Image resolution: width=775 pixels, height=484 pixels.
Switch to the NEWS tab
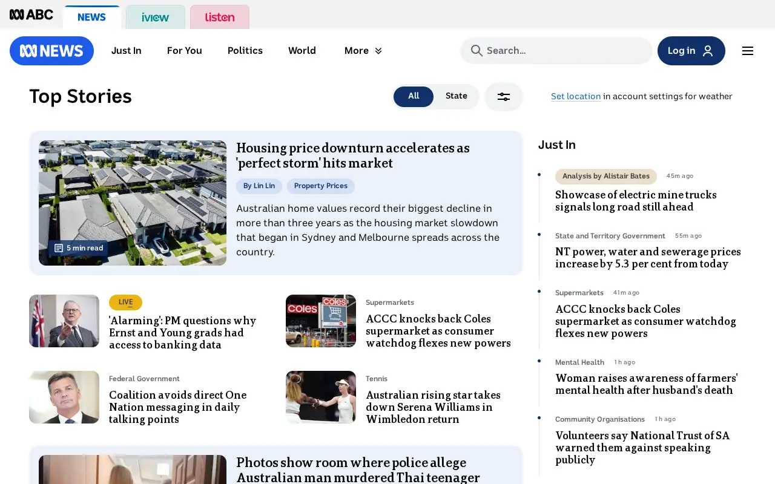click(91, 17)
